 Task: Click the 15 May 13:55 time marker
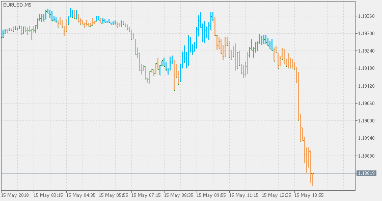click(x=309, y=195)
